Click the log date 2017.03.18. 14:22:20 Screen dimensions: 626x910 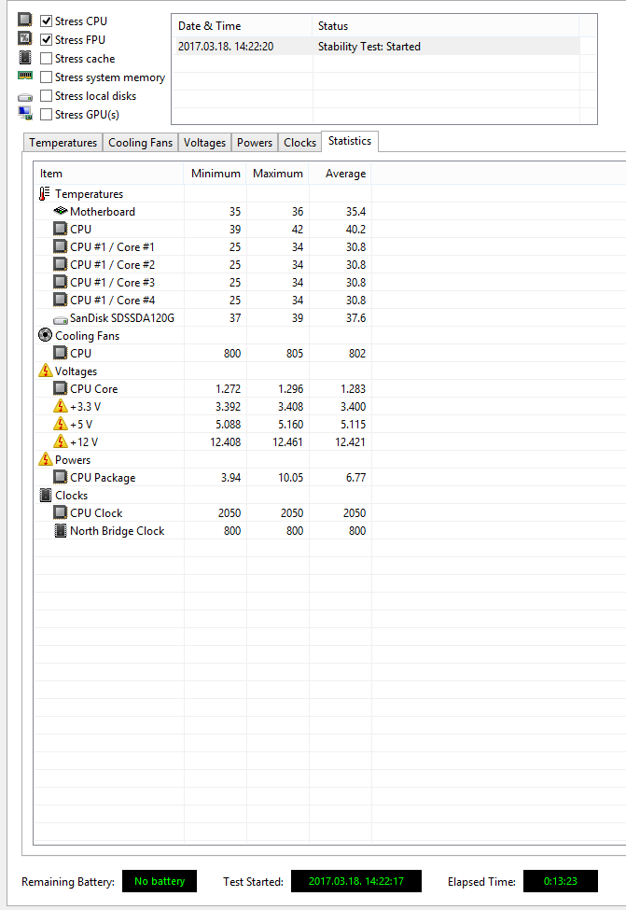coord(226,47)
